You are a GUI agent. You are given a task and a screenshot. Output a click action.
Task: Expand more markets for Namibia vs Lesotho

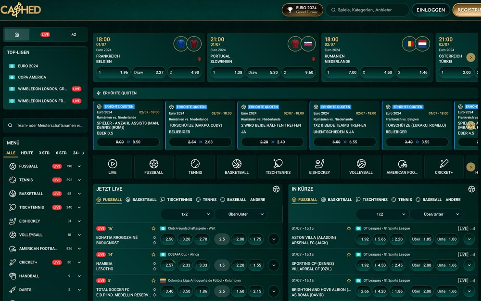(274, 265)
